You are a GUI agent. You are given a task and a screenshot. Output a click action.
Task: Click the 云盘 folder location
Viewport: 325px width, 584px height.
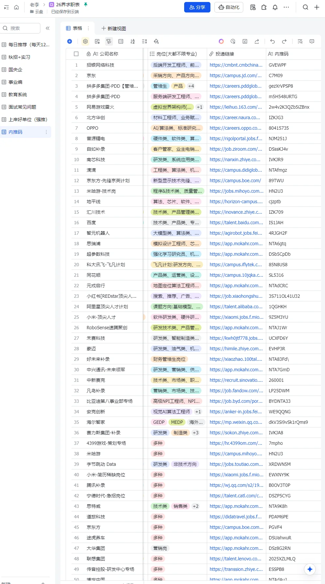coord(36,12)
